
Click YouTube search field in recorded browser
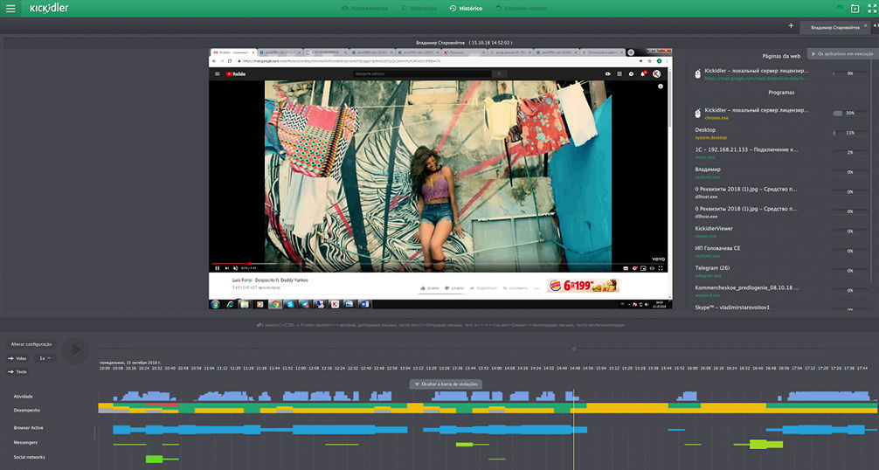(x=423, y=74)
